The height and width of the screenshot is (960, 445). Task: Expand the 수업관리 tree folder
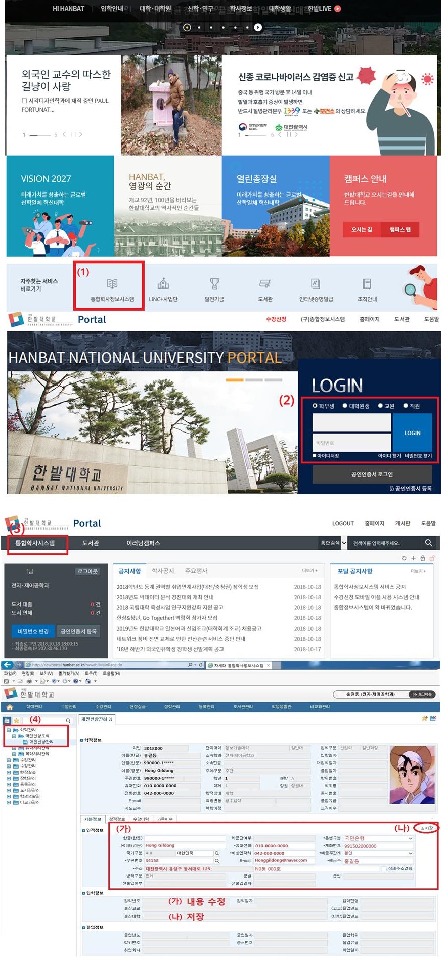point(9,760)
